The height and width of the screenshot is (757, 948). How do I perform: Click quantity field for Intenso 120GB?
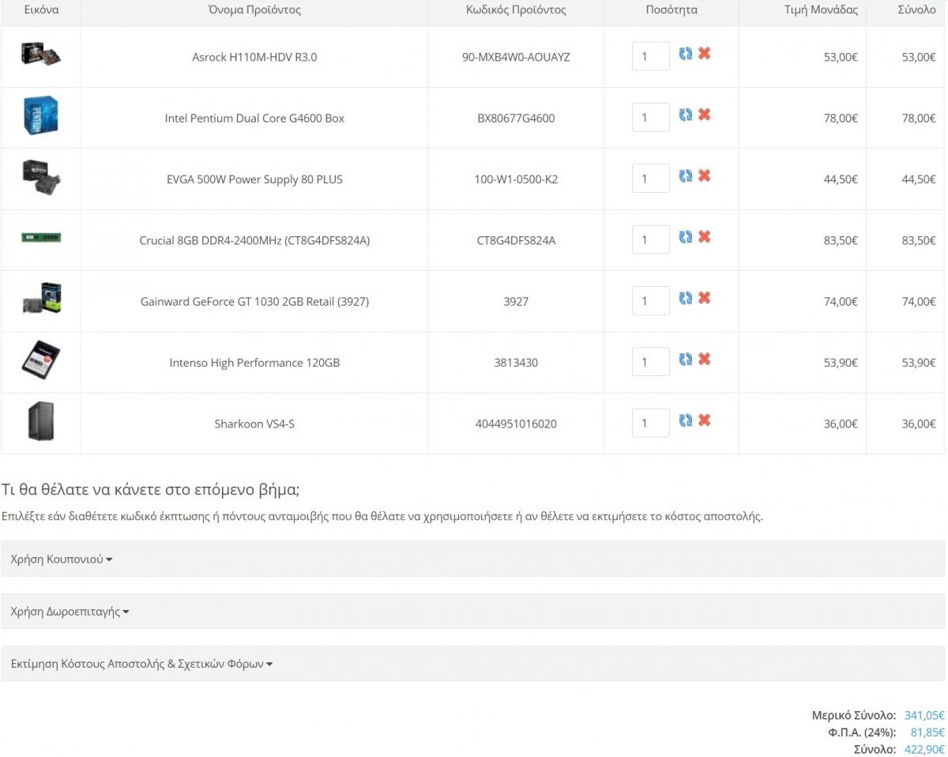(x=651, y=362)
